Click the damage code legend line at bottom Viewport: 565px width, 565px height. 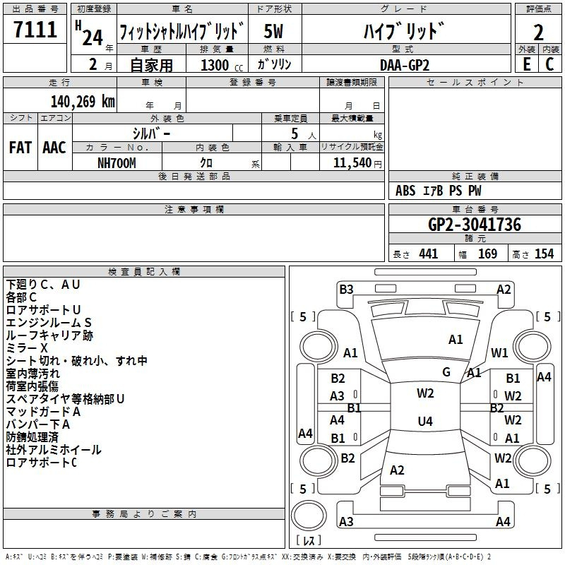249,557
